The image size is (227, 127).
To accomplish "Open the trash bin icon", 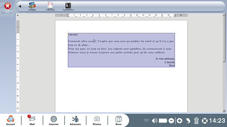I will click(196, 121).
